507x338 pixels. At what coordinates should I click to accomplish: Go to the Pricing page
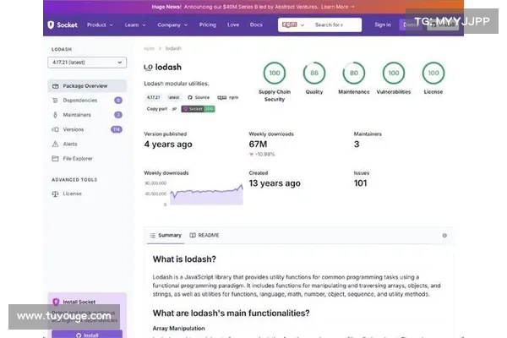tap(208, 25)
